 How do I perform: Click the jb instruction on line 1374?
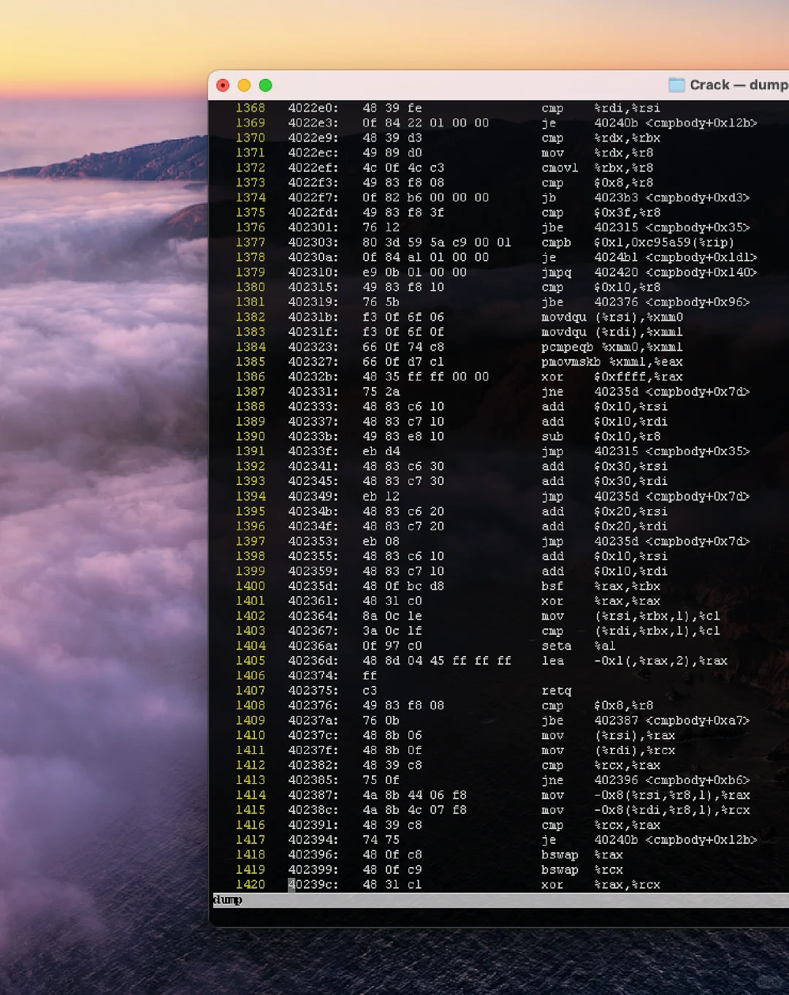[549, 198]
